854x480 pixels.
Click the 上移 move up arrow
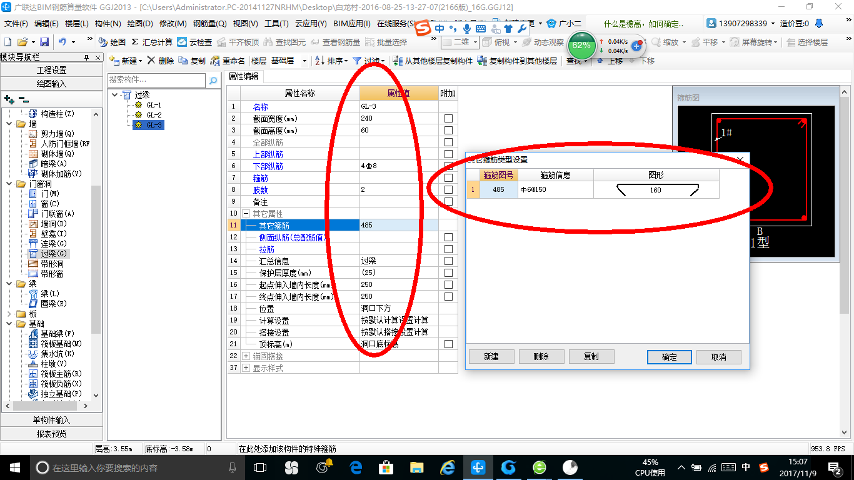tap(600, 61)
